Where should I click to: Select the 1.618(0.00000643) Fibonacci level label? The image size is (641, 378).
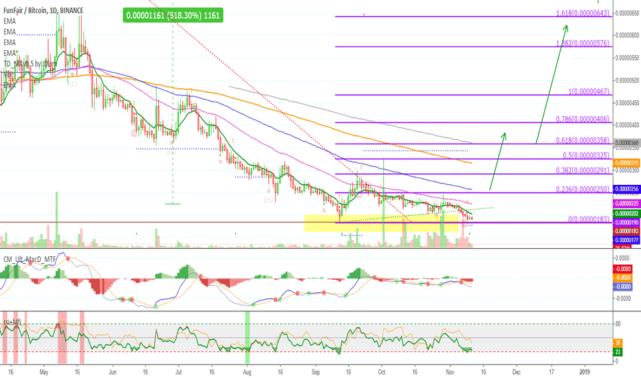click(583, 13)
